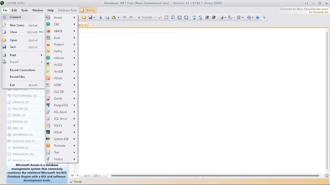Open the Save icon dropdown arrow
The image size is (330, 185).
pyautogui.click(x=94, y=18)
